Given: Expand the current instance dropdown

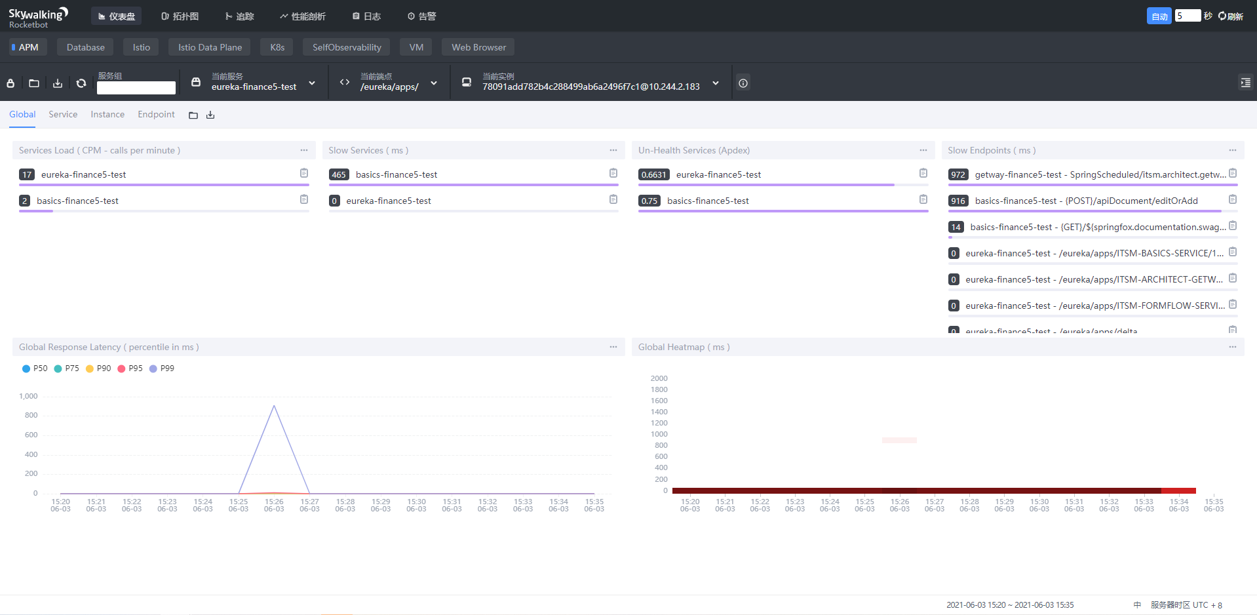Looking at the screenshot, I should 716,83.
